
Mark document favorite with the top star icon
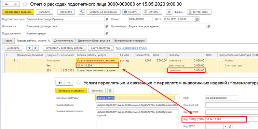(x=25, y=4)
